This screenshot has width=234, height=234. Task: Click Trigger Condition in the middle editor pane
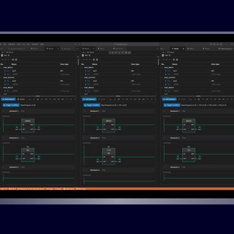tap(92, 105)
